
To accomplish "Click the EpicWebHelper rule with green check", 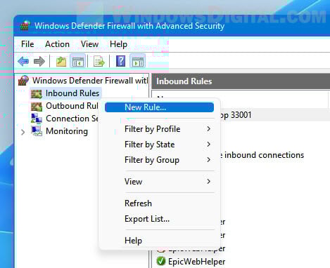I will pos(196,261).
